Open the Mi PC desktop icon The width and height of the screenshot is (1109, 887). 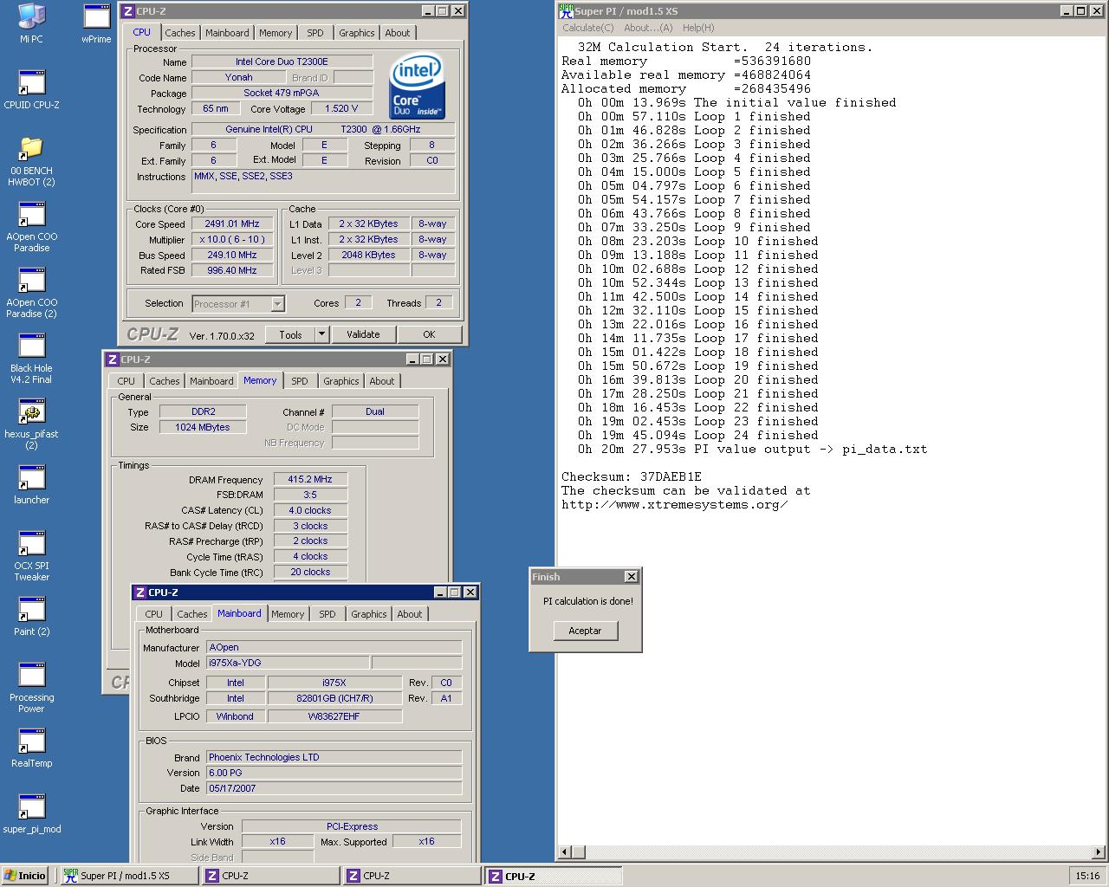(x=31, y=23)
